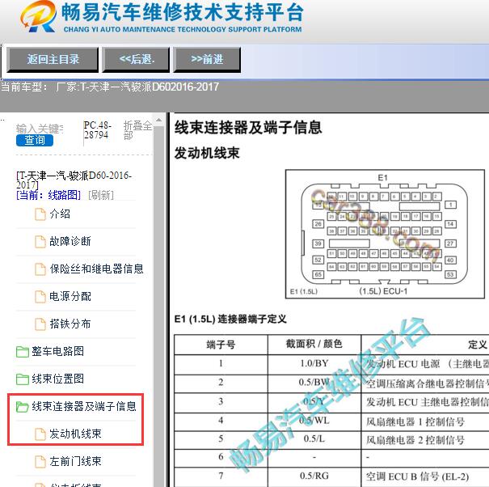Click the (1.5L) ECU-1 diagram label
The image size is (489, 487).
[x=383, y=291]
